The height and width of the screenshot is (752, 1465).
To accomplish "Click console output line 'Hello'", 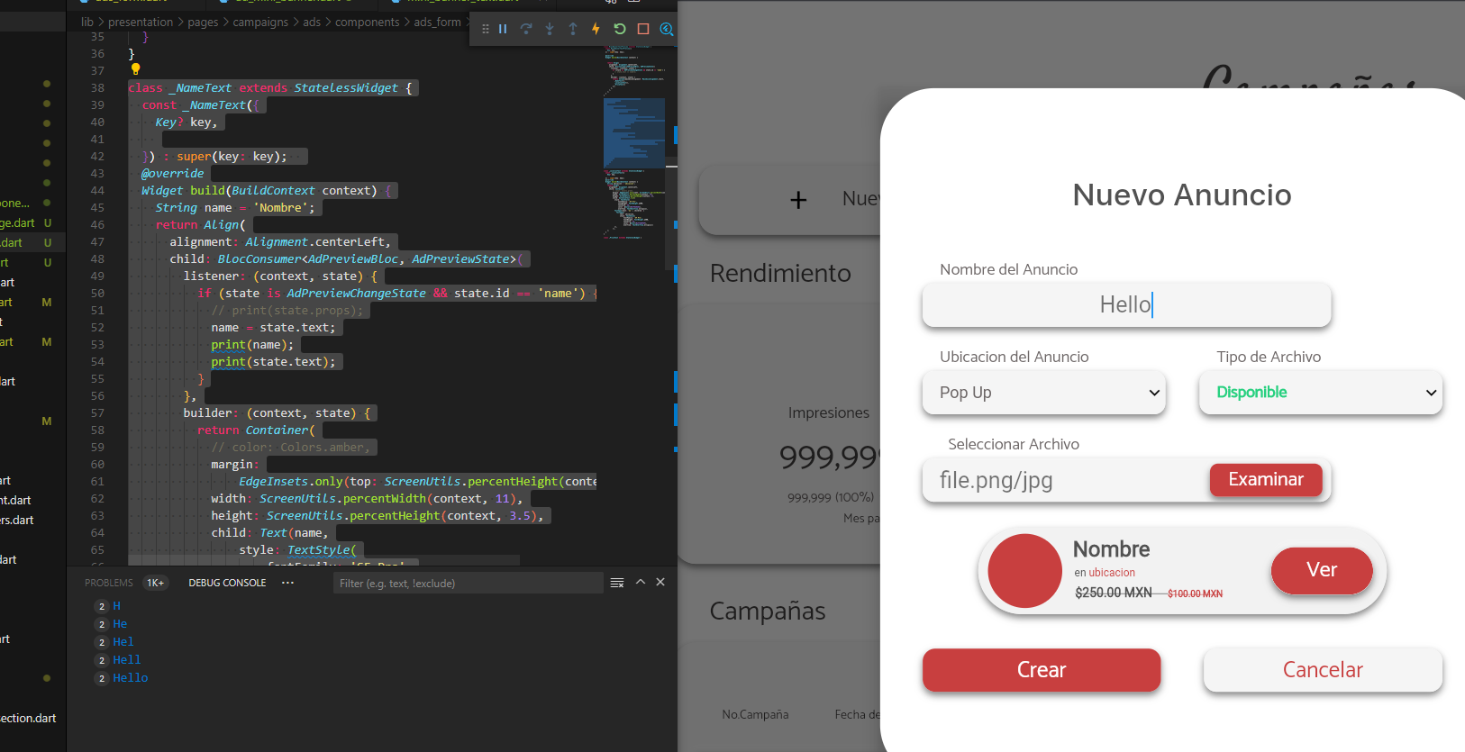I will [x=130, y=678].
